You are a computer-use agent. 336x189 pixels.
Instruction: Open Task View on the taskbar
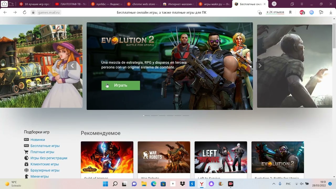pyautogui.click(x=125, y=184)
